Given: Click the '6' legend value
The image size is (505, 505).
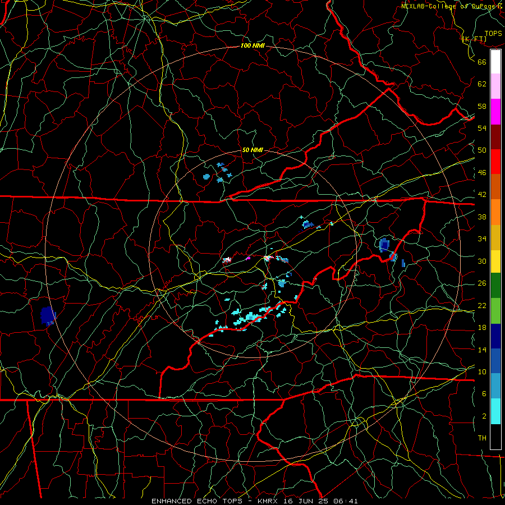Looking at the screenshot, I should [484, 394].
